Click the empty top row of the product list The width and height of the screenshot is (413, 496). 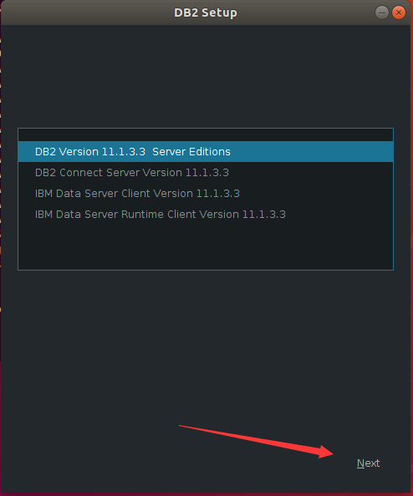coord(206,135)
